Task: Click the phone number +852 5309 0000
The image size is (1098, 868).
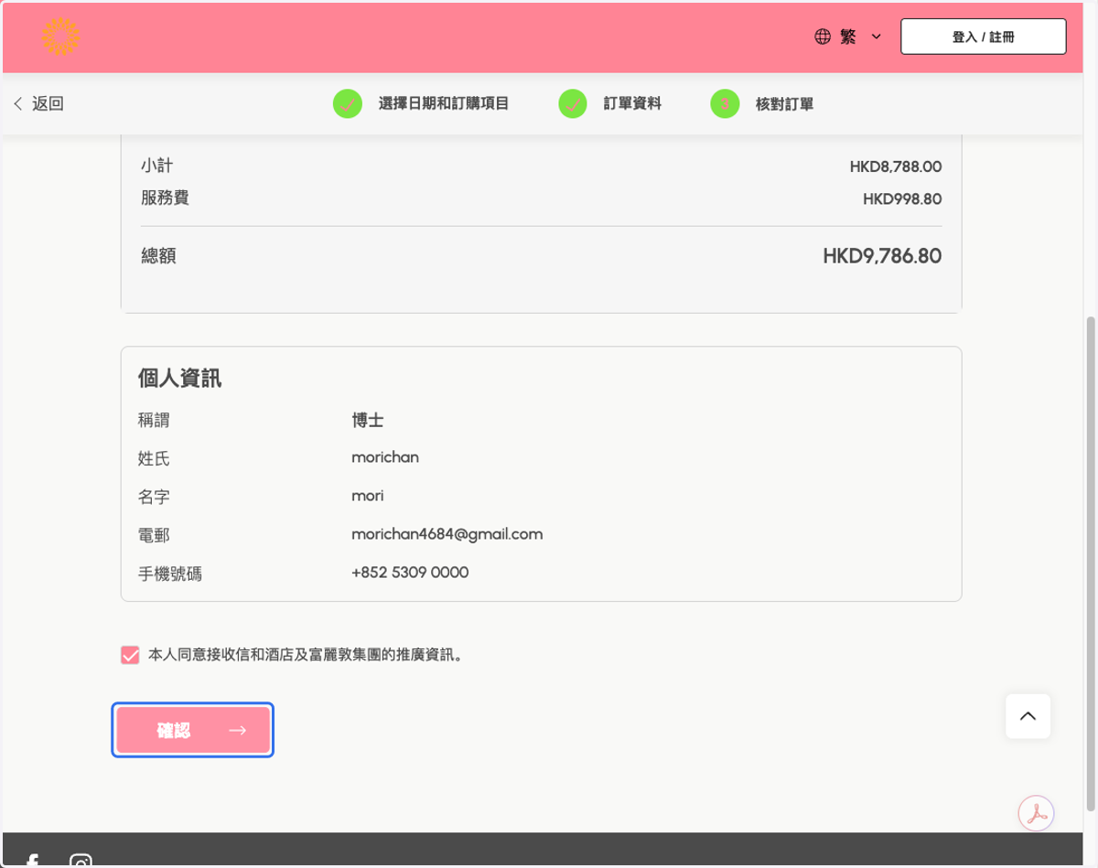Action: (x=410, y=573)
